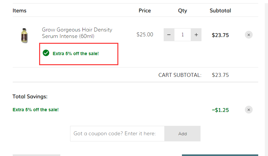Viewport: 268px width, 156px height.
Task: Click the -$1.25 savings amount
Action: [x=220, y=110]
